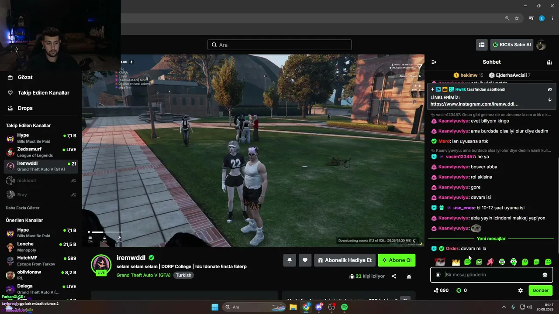Click 'Abonelik Hediye Et' gift button
This screenshot has width=559, height=314.
pos(344,260)
